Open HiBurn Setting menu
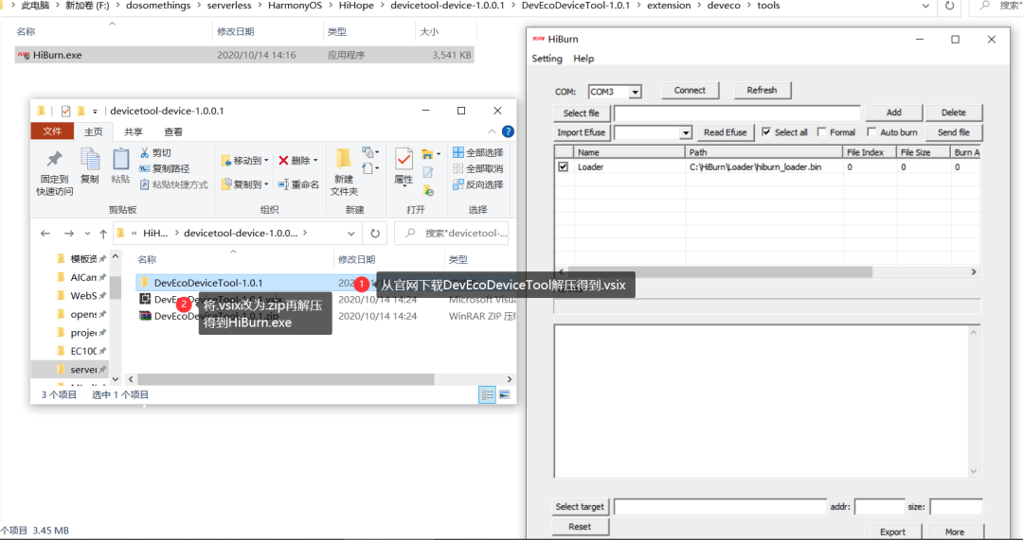The width and height of the screenshot is (1023, 540). pyautogui.click(x=547, y=59)
